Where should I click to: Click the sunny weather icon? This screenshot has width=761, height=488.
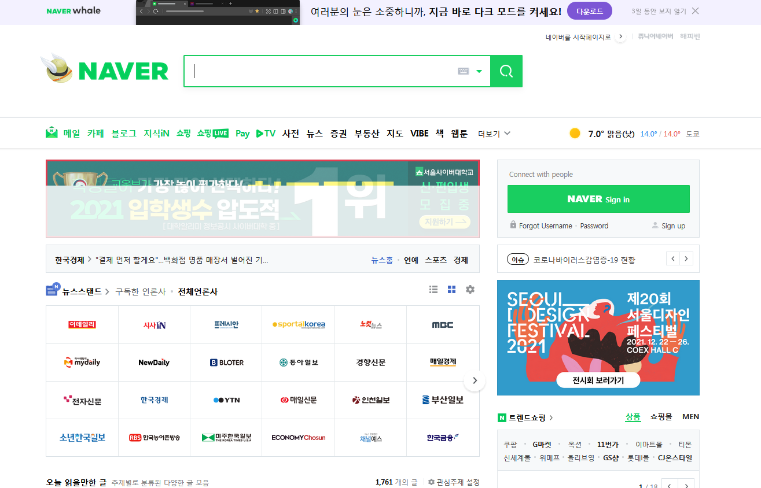pos(575,134)
